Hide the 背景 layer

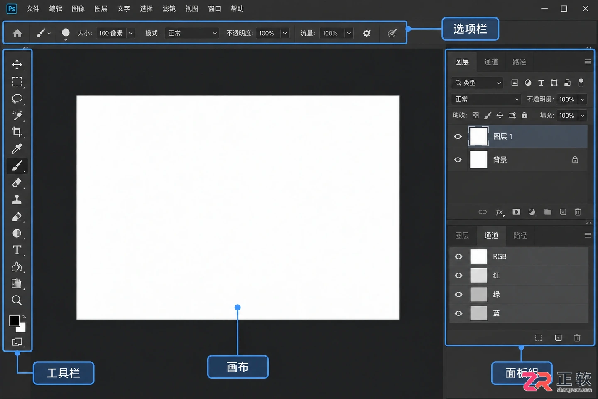click(458, 160)
